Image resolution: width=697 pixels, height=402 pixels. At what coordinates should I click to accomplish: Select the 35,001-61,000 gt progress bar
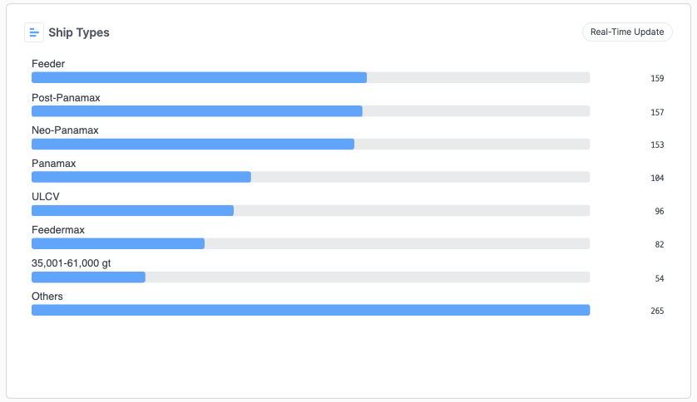pyautogui.click(x=311, y=277)
